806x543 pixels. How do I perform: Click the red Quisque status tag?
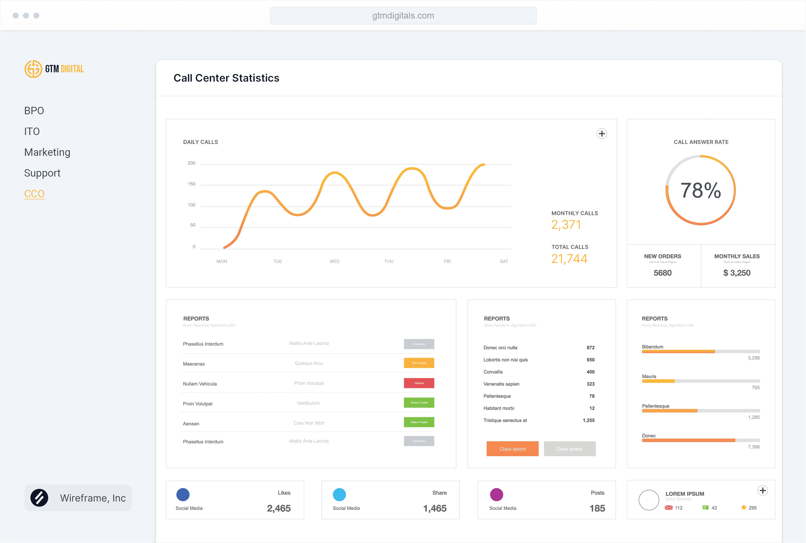(419, 383)
